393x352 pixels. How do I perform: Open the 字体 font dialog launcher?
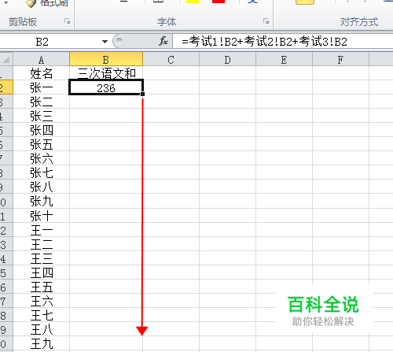[x=266, y=21]
